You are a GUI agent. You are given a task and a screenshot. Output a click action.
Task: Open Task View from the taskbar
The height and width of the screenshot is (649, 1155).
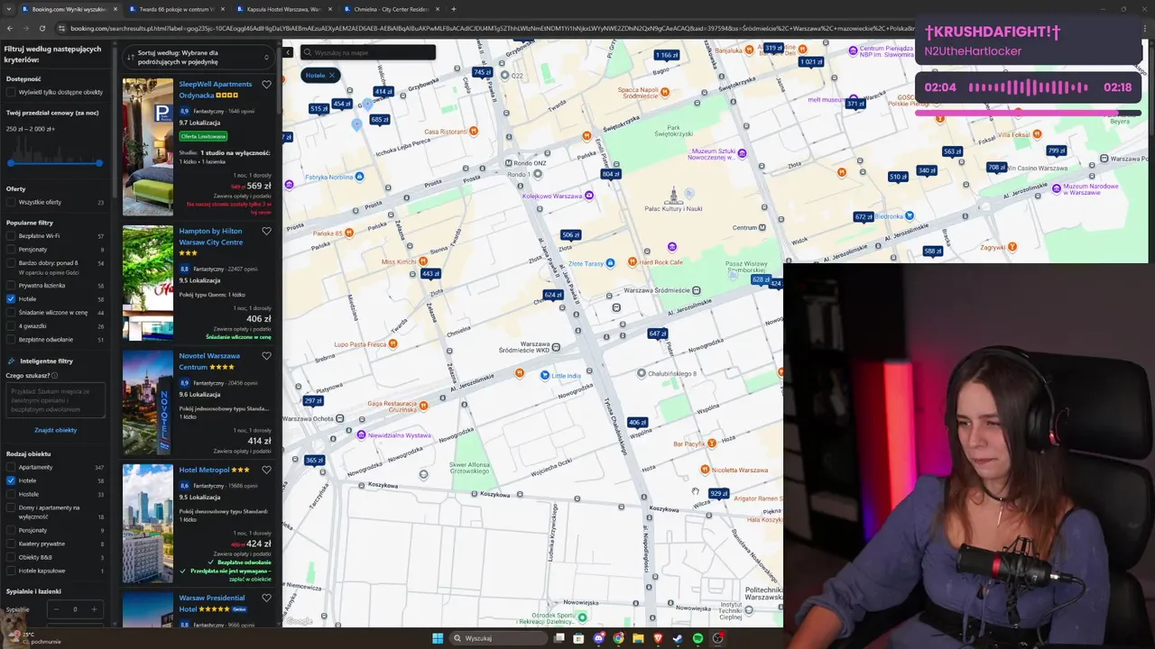pyautogui.click(x=559, y=638)
